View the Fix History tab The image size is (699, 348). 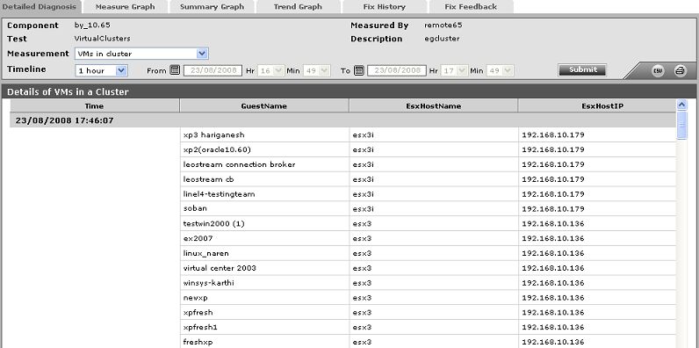pyautogui.click(x=385, y=7)
